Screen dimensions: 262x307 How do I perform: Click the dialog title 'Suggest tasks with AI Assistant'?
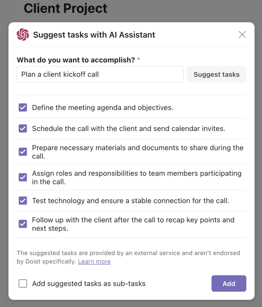point(94,35)
